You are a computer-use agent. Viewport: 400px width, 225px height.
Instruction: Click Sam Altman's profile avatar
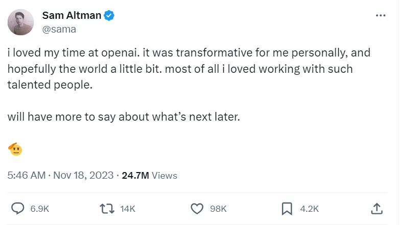21,22
